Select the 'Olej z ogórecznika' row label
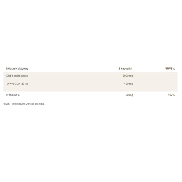 coord(17,76)
